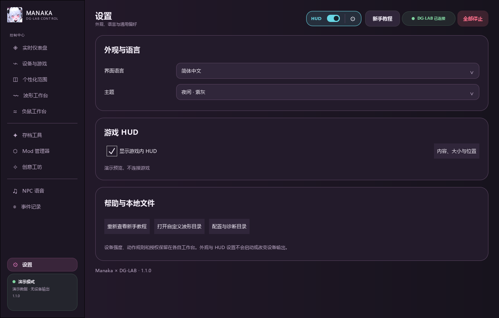The width and height of the screenshot is (499, 318).
Task: Go to 负鼠工作台 in the sidebar
Action: tap(42, 111)
